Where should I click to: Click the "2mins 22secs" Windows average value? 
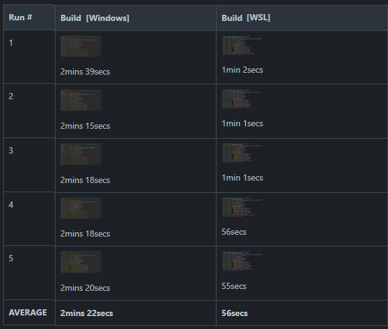point(86,313)
